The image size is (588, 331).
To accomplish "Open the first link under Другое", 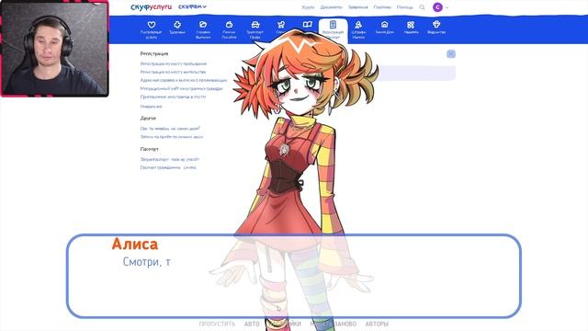I will click(170, 129).
